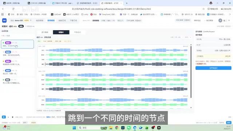233x131 pixels.
Task: Click the blue VO app logo
Action: click(x=4, y=20)
